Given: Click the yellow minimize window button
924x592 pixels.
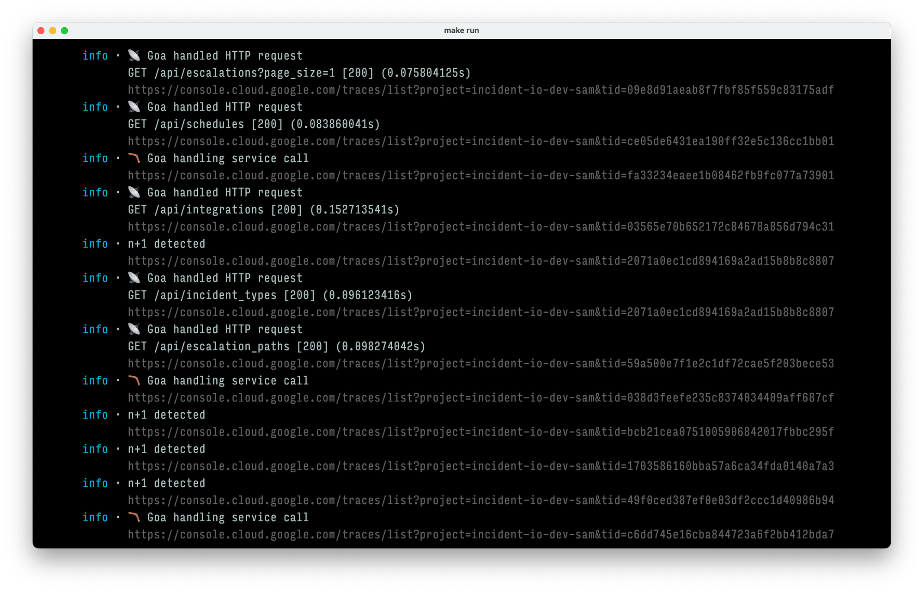Looking at the screenshot, I should [53, 31].
